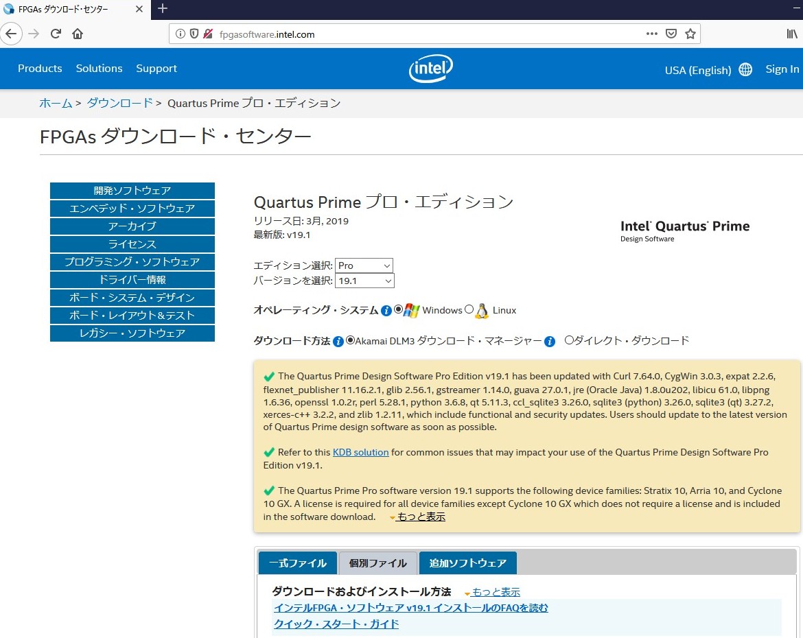Click info icon after Akamai DLM3 ダウンロード・マネージャー
The image size is (803, 638).
550,342
